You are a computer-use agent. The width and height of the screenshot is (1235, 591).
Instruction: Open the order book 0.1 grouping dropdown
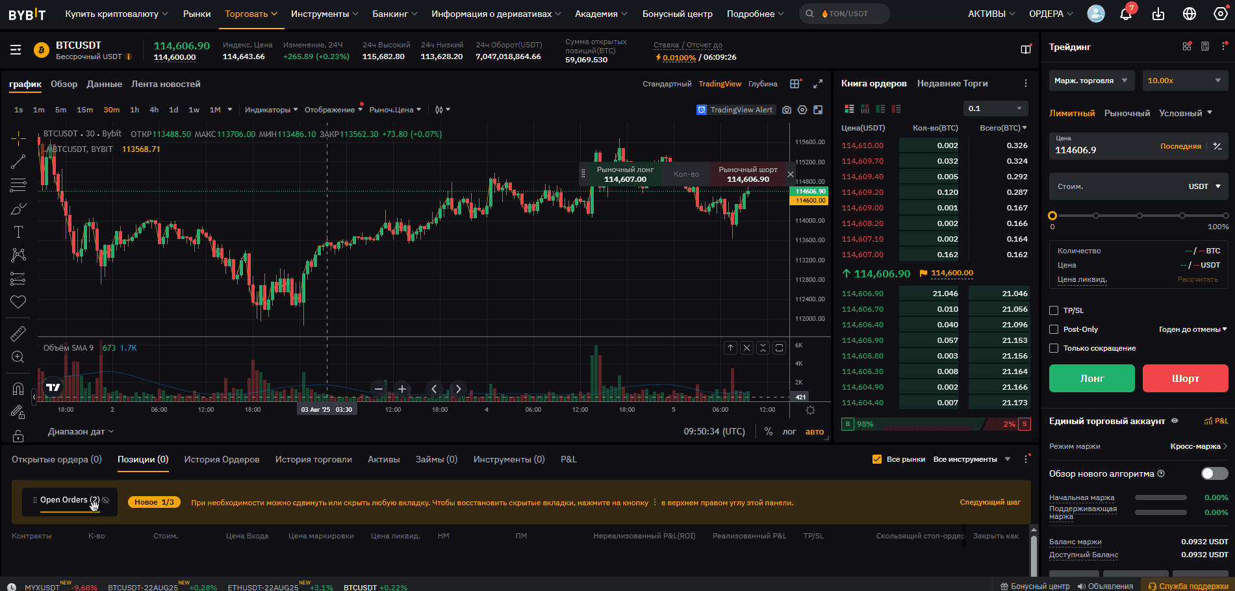[x=995, y=108]
